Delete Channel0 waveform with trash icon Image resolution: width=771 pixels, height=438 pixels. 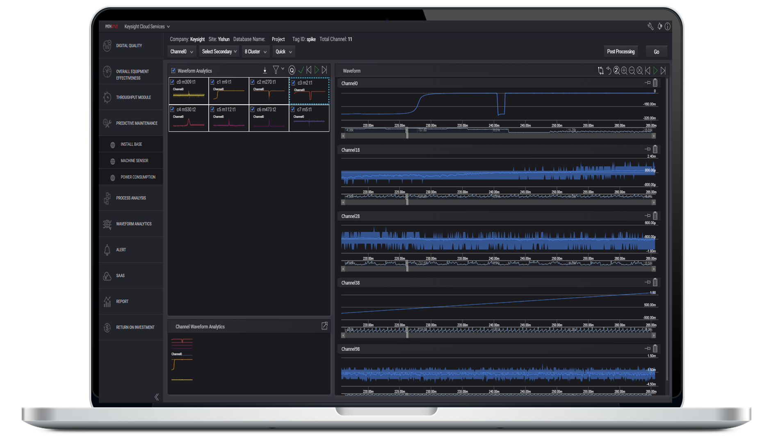click(655, 83)
